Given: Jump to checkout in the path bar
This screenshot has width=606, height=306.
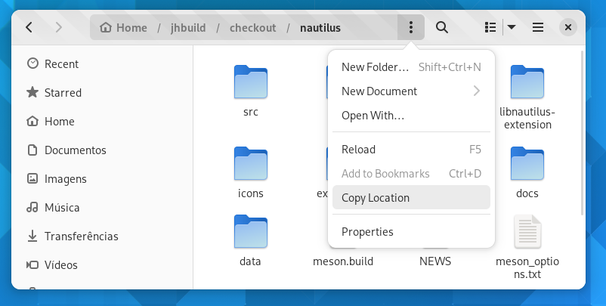Looking at the screenshot, I should (253, 28).
